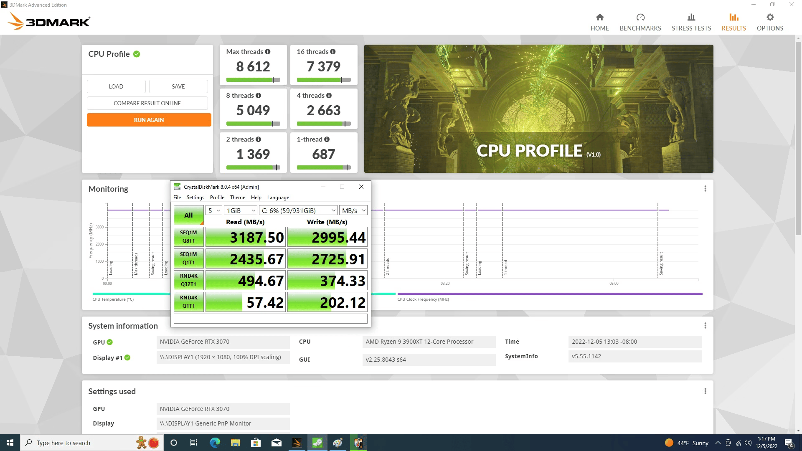The width and height of the screenshot is (802, 451).
Task: Open CrystalDiskMark Settings menu
Action: (x=195, y=198)
